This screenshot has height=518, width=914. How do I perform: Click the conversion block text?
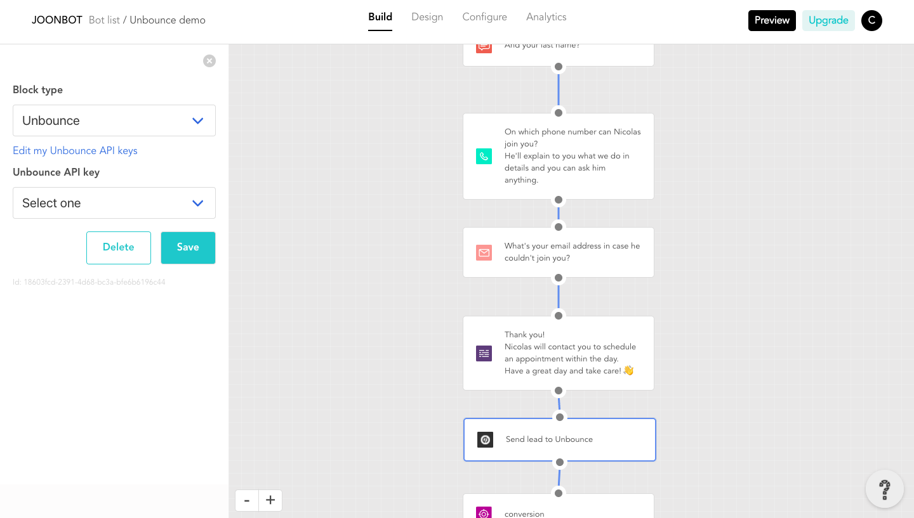click(x=524, y=514)
